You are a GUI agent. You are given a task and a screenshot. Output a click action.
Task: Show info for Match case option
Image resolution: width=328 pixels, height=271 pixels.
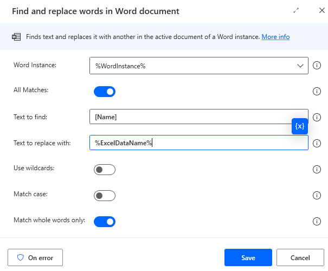pyautogui.click(x=318, y=196)
